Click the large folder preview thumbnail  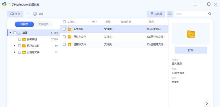pyautogui.click(x=191, y=34)
